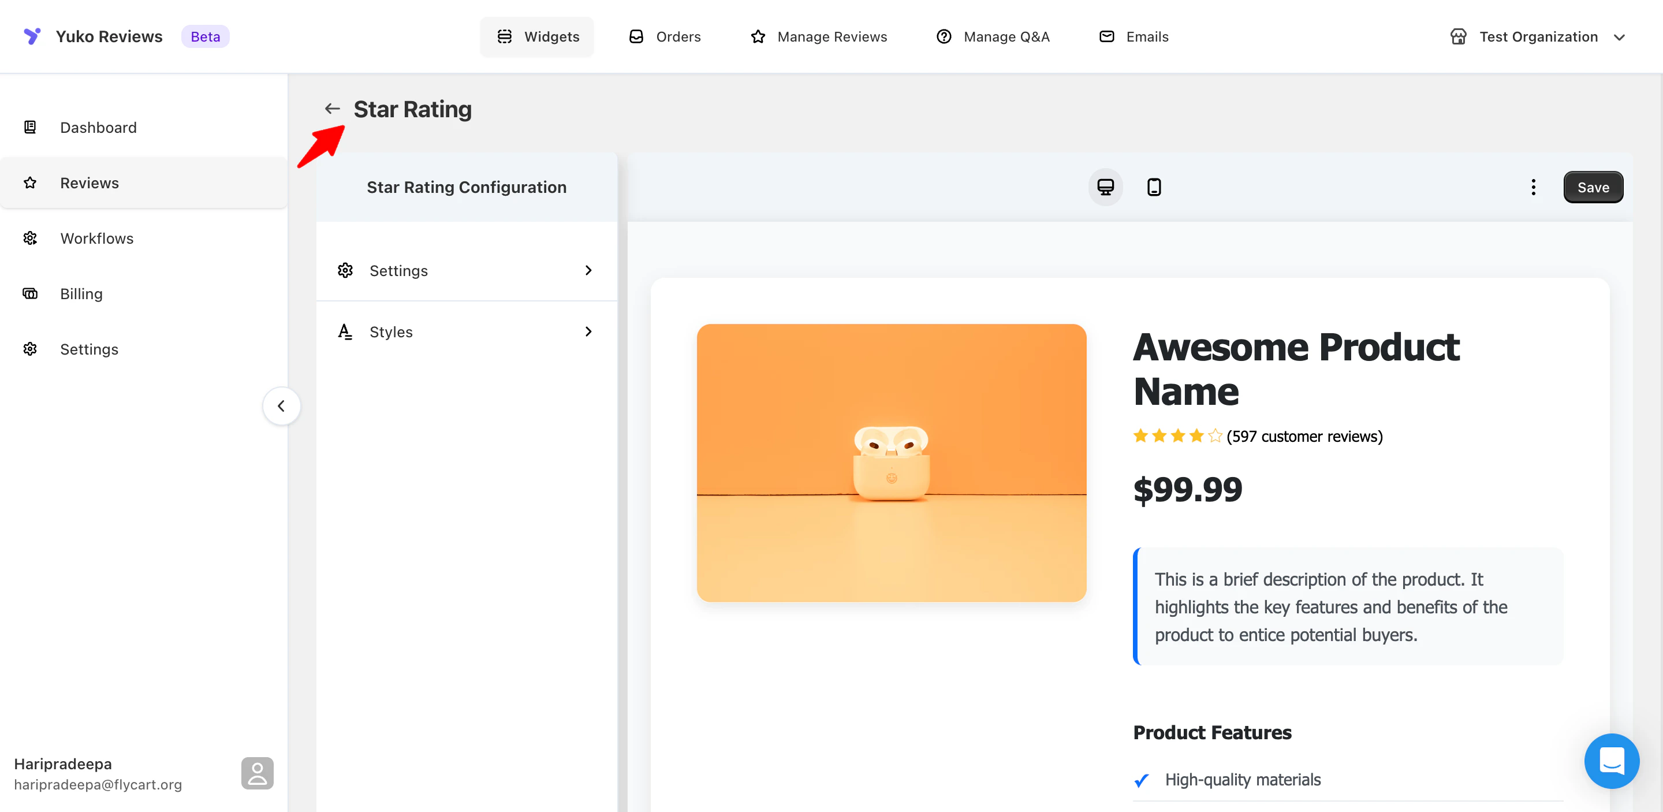Screen dimensions: 1663x812
Task: Open Workflows from the sidebar
Action: coord(97,238)
